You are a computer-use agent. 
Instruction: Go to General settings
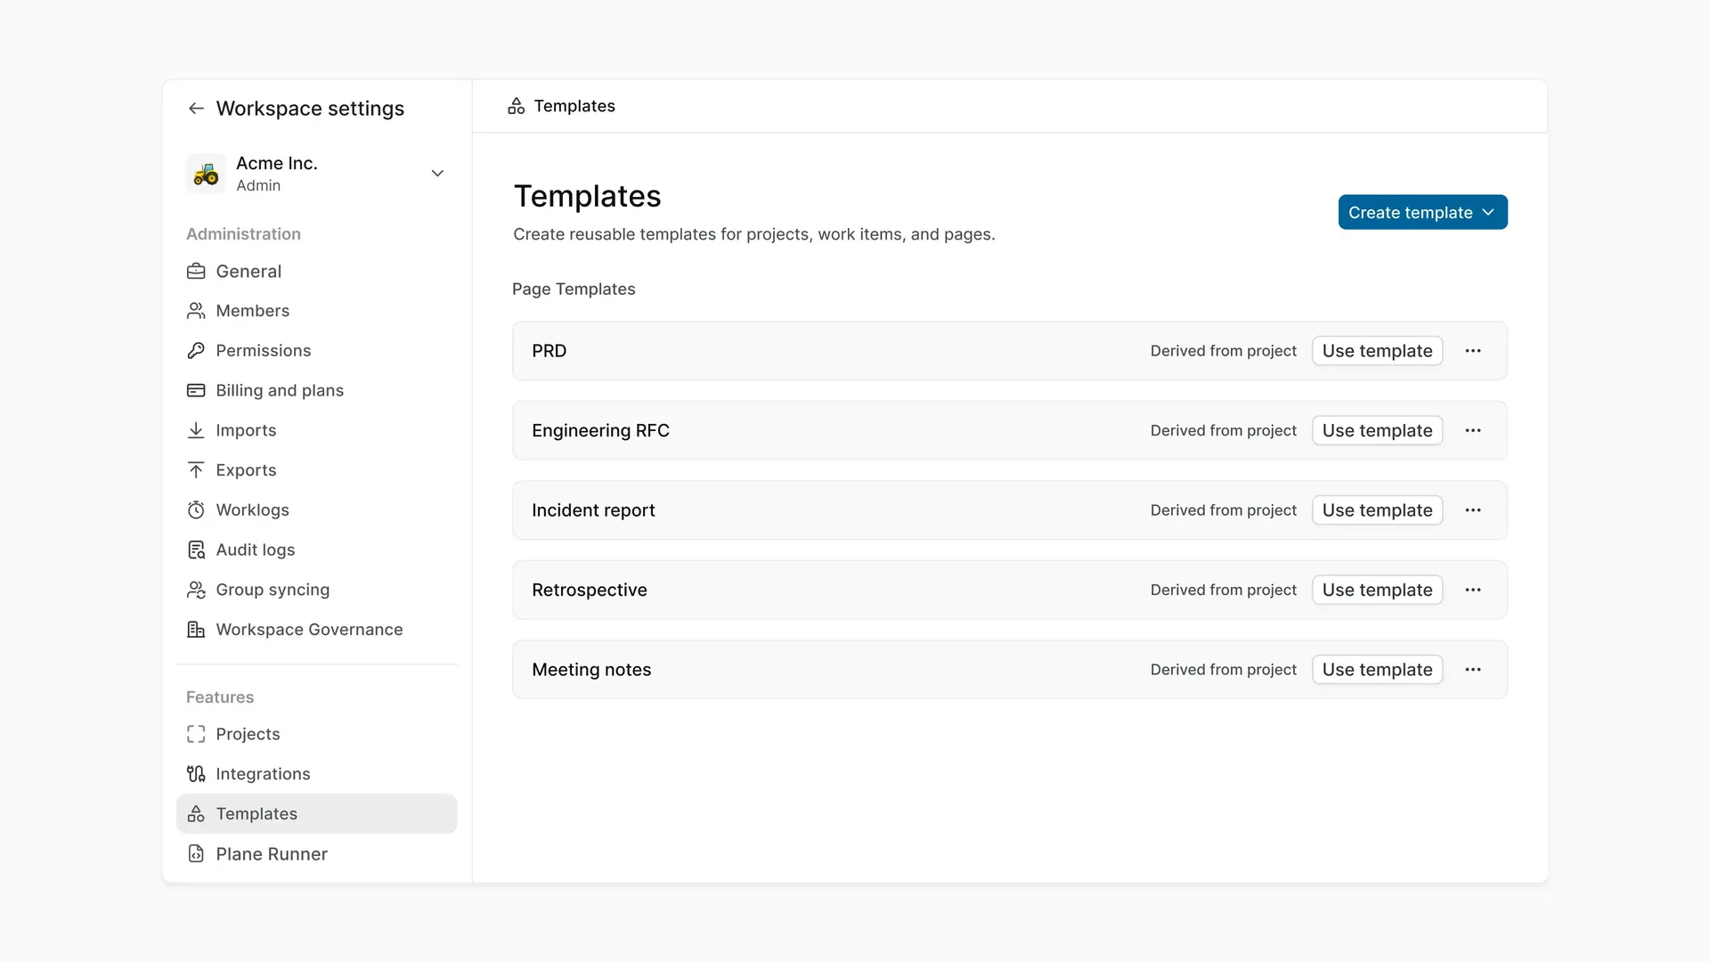(x=316, y=272)
